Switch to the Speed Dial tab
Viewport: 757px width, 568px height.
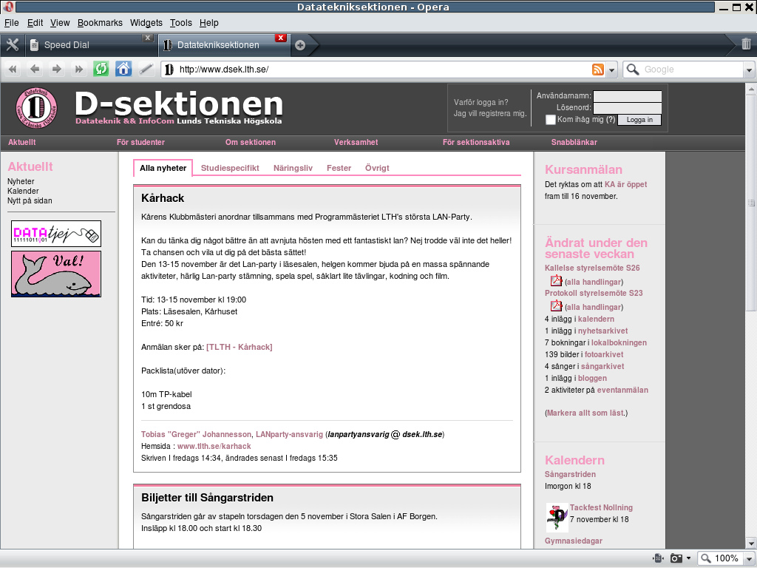[89, 45]
